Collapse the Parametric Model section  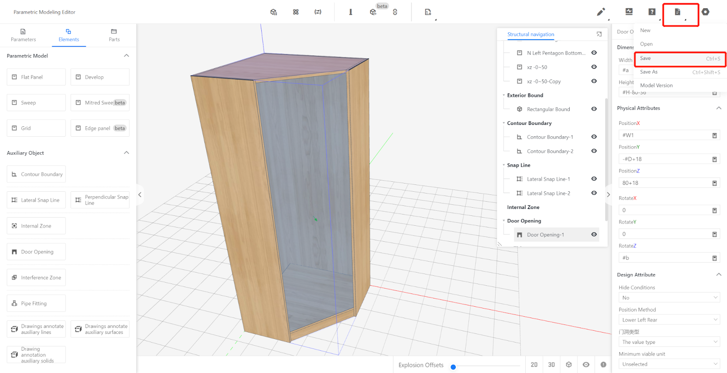coord(126,55)
